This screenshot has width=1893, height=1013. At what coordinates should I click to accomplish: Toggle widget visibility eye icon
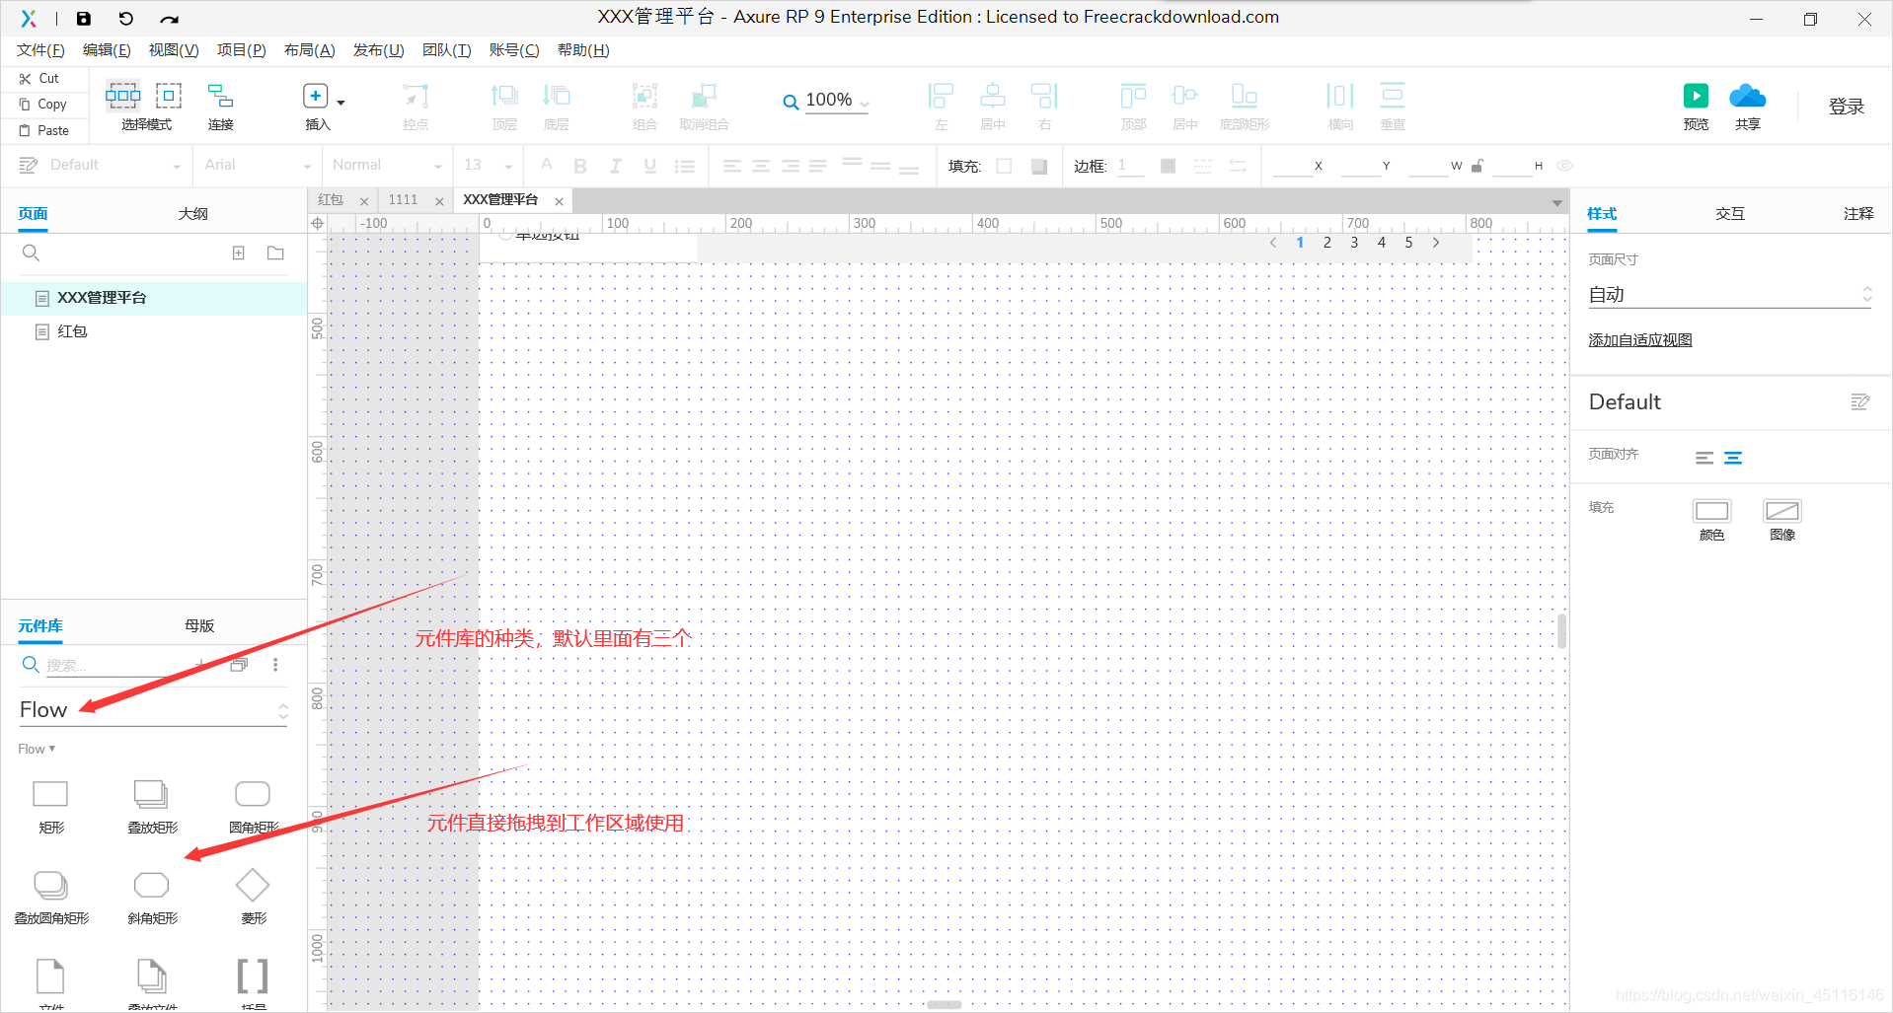coord(1564,166)
